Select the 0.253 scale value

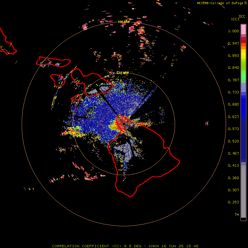point(233,202)
